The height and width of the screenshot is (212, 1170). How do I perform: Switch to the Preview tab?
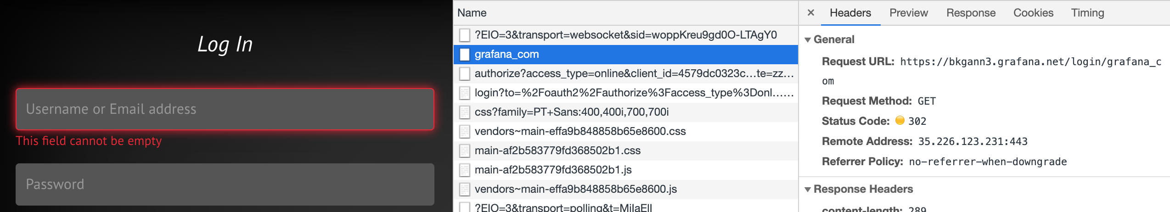pyautogui.click(x=908, y=13)
